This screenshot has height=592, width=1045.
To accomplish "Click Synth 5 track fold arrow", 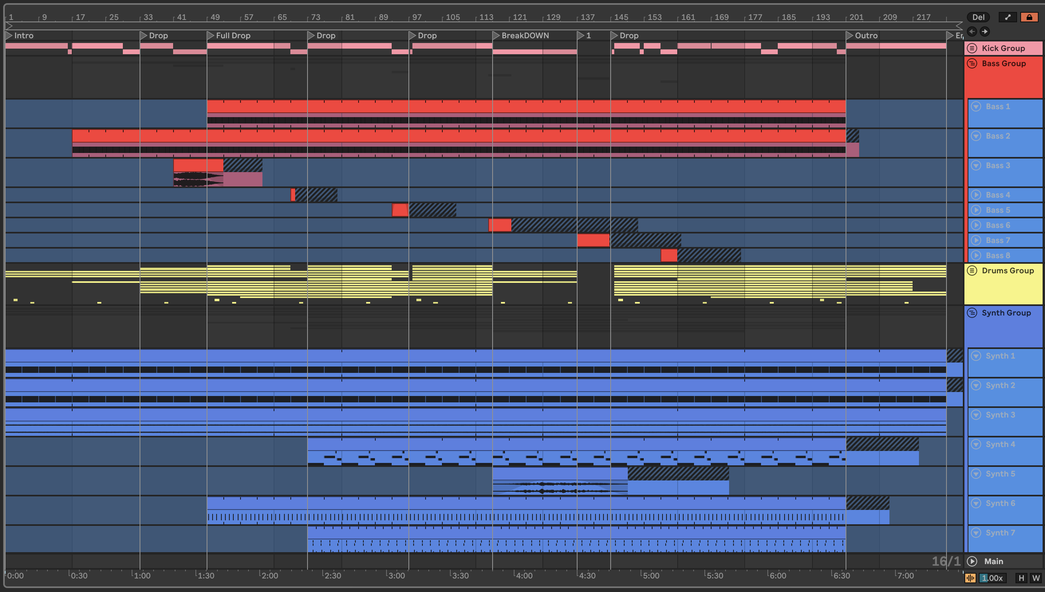I will pos(976,474).
